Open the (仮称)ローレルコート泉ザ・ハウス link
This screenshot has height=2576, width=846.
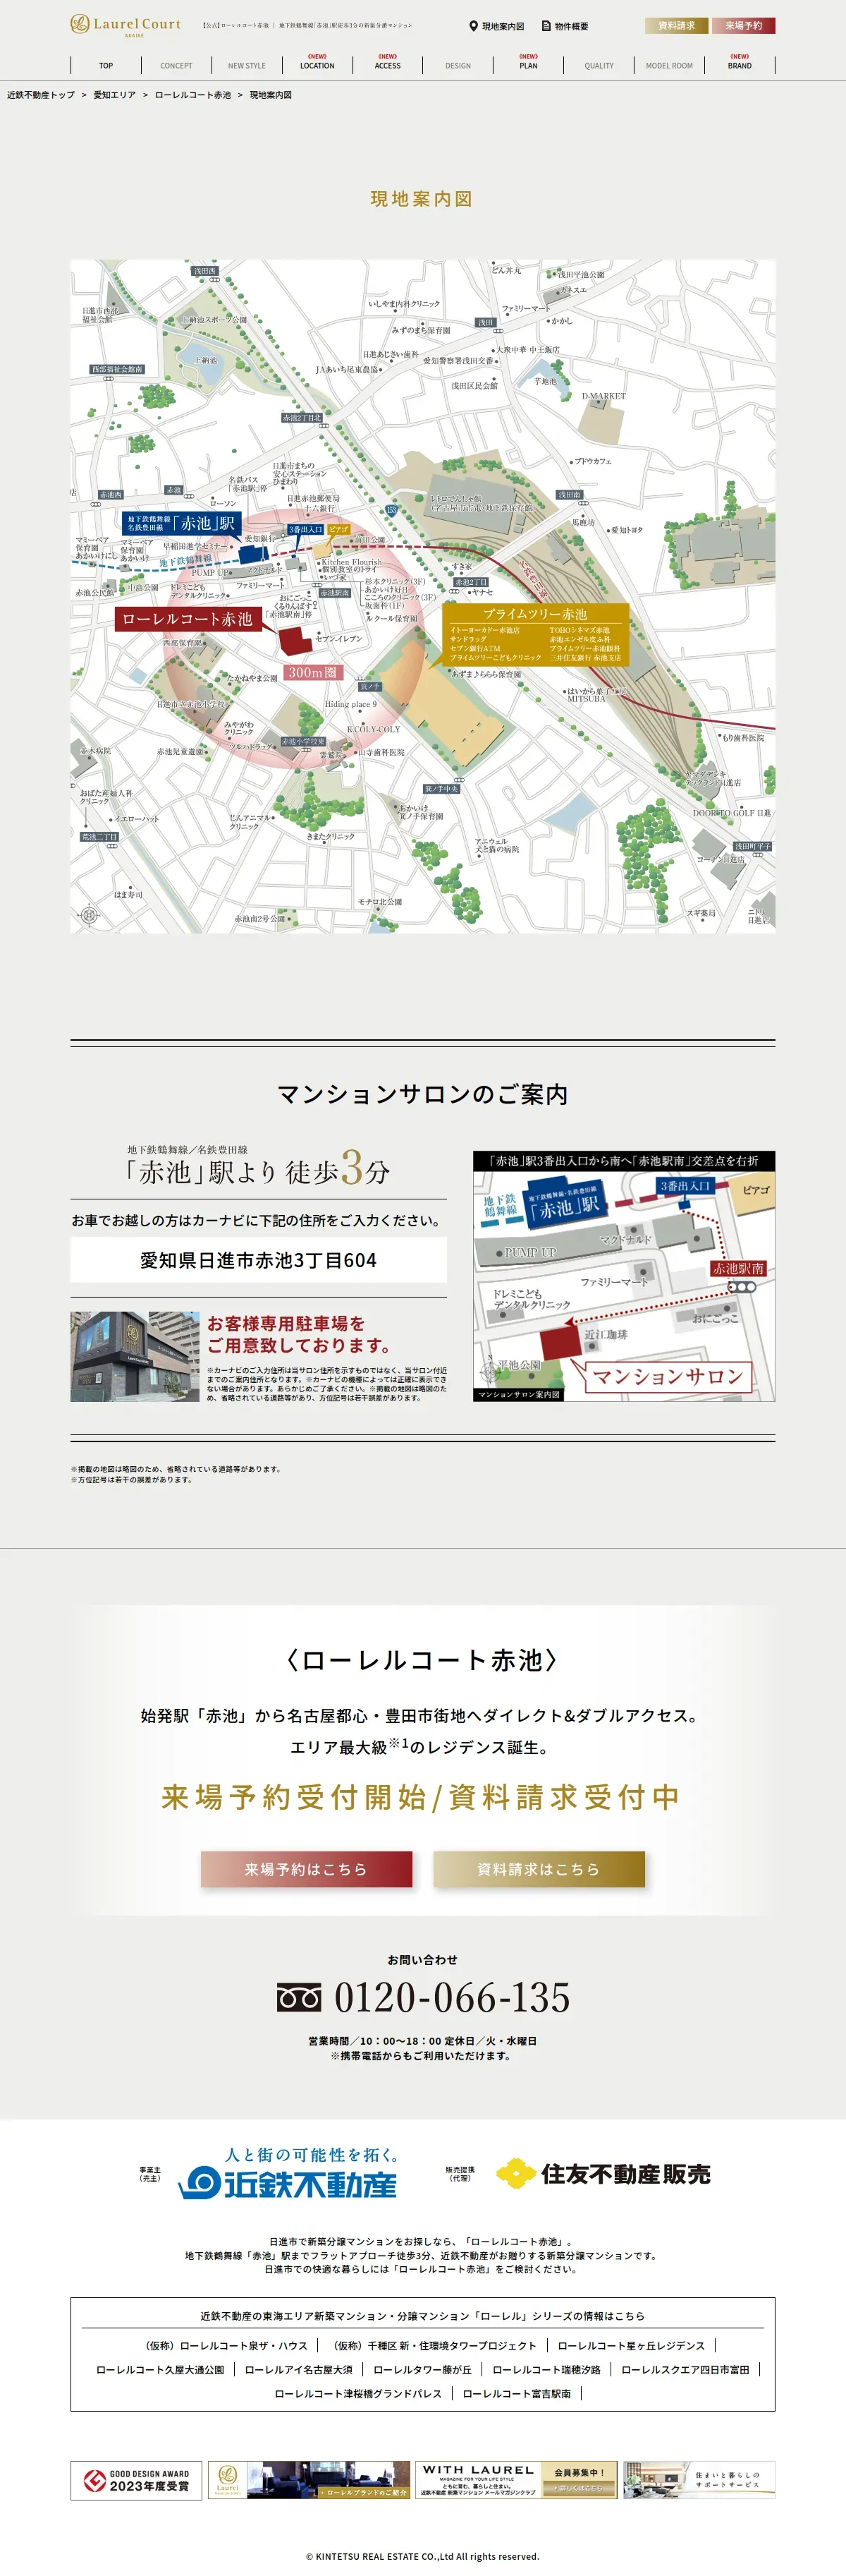(227, 2345)
